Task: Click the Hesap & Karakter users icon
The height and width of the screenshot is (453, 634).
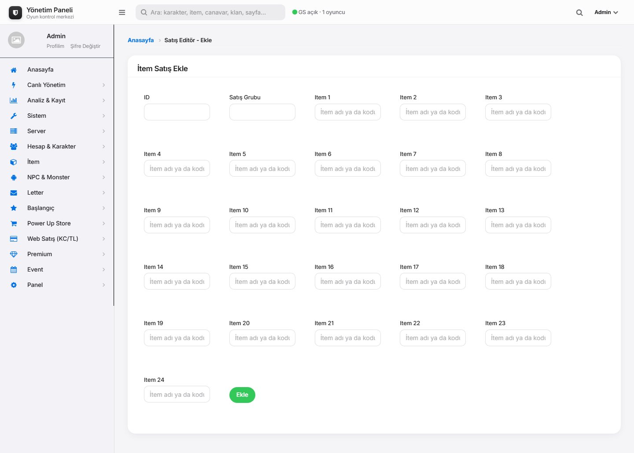Action: 14,147
